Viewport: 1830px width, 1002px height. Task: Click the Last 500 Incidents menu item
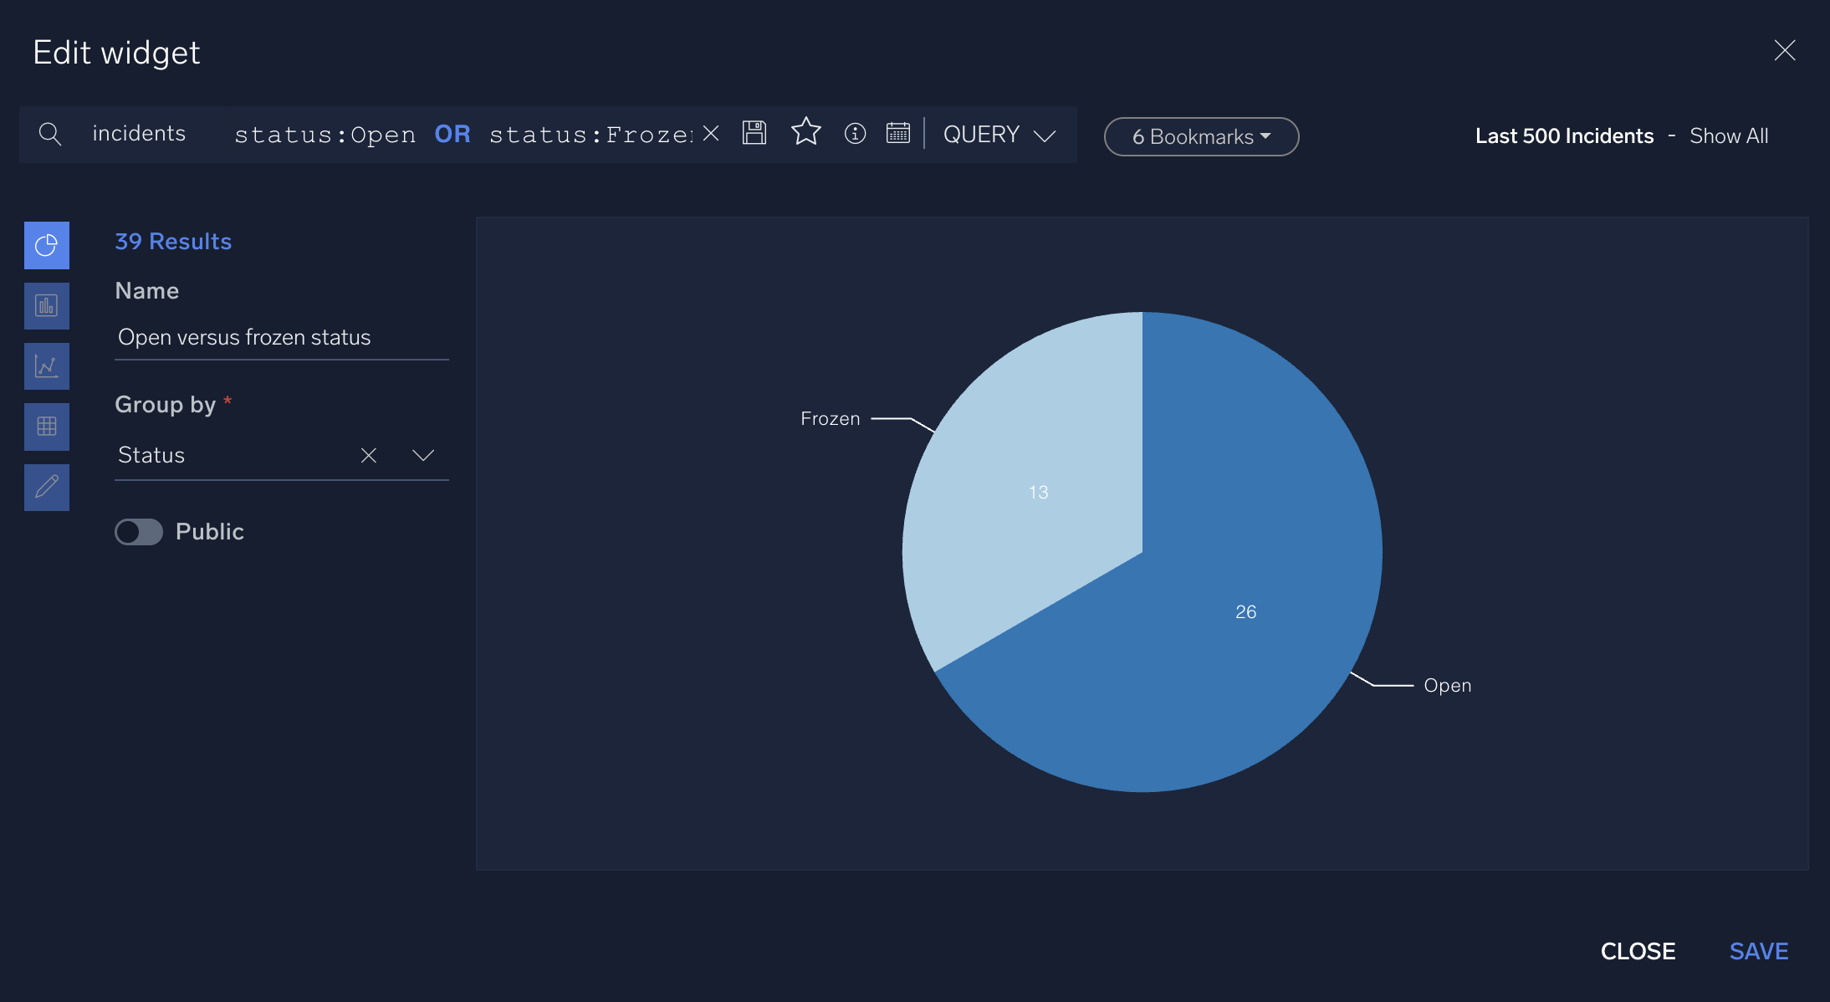tap(1564, 135)
